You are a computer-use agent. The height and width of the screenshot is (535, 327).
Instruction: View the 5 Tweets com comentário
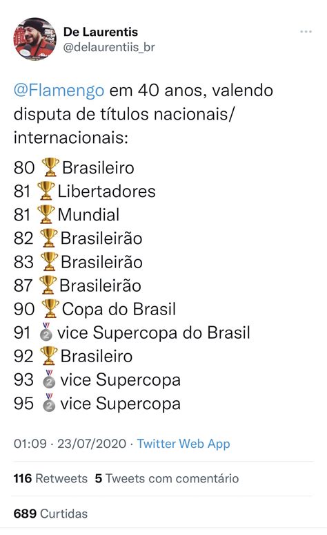[167, 478]
